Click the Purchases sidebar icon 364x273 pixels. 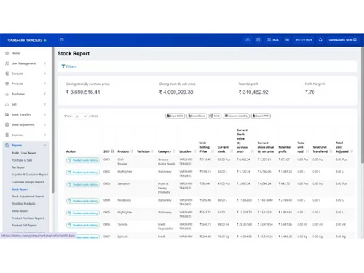(7, 94)
